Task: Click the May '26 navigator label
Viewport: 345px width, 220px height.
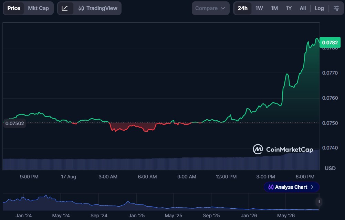Action: coord(286,216)
